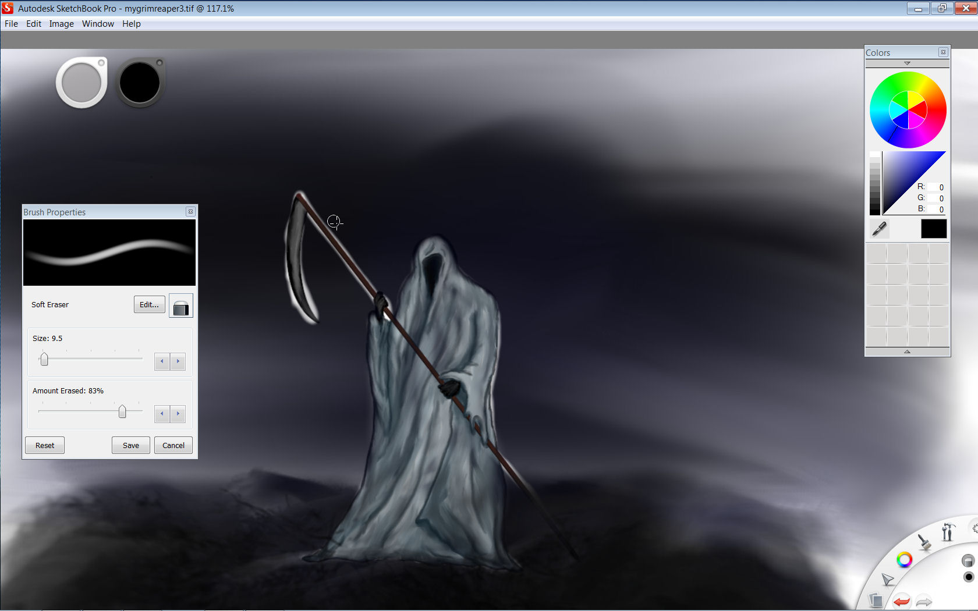Screen dimensions: 978x611
Task: Cancel the brush properties changes
Action: pyautogui.click(x=173, y=445)
